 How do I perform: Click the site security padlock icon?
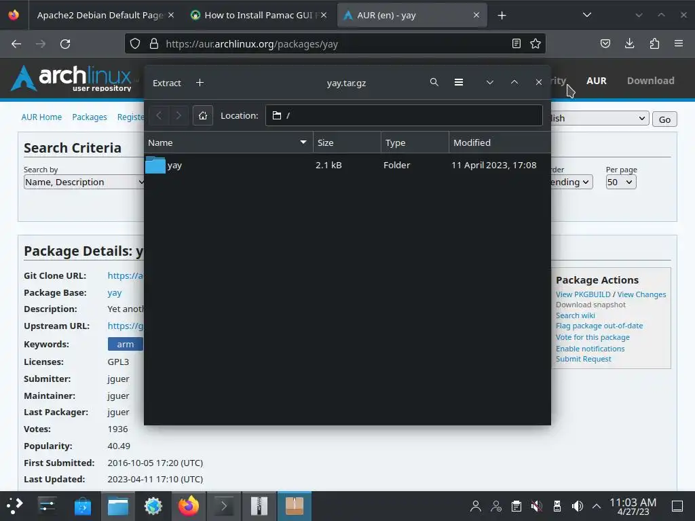(154, 43)
